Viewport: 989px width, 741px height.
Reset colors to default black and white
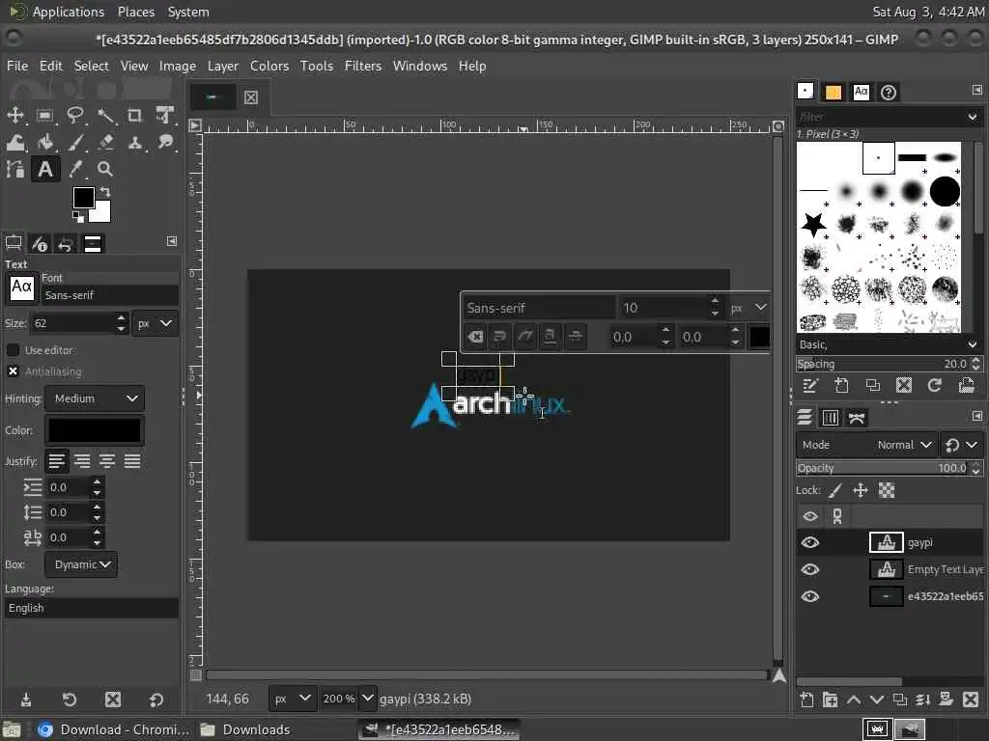pos(77,217)
